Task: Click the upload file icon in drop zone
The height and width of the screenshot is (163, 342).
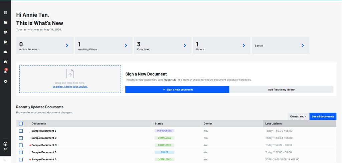Action: click(70, 74)
